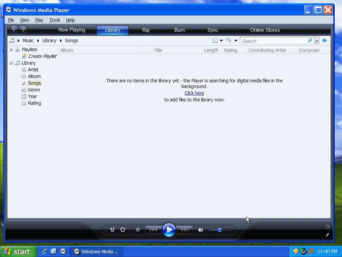Image resolution: width=342 pixels, height=257 pixels.
Task: Open the search options dropdown arrow
Action: [317, 41]
